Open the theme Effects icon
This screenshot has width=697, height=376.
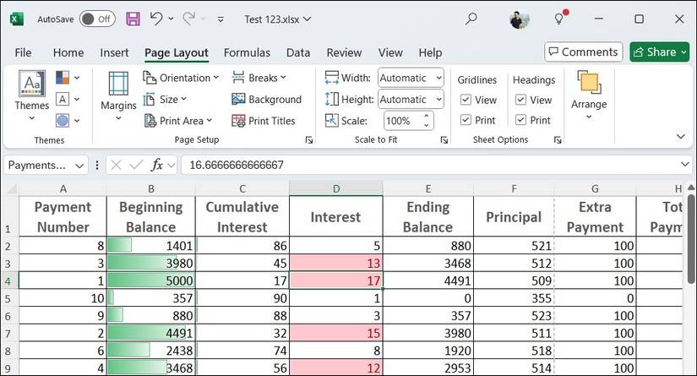[63, 120]
